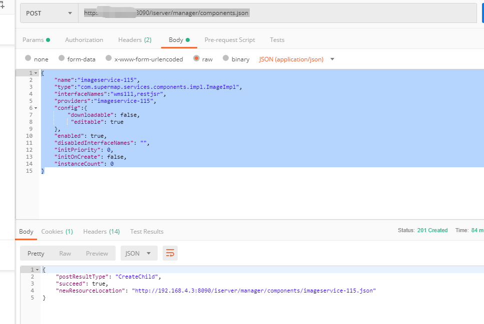Screen dimensions: 484x324
Task: Collapse request body line 1 fold arrow
Action: (36, 73)
